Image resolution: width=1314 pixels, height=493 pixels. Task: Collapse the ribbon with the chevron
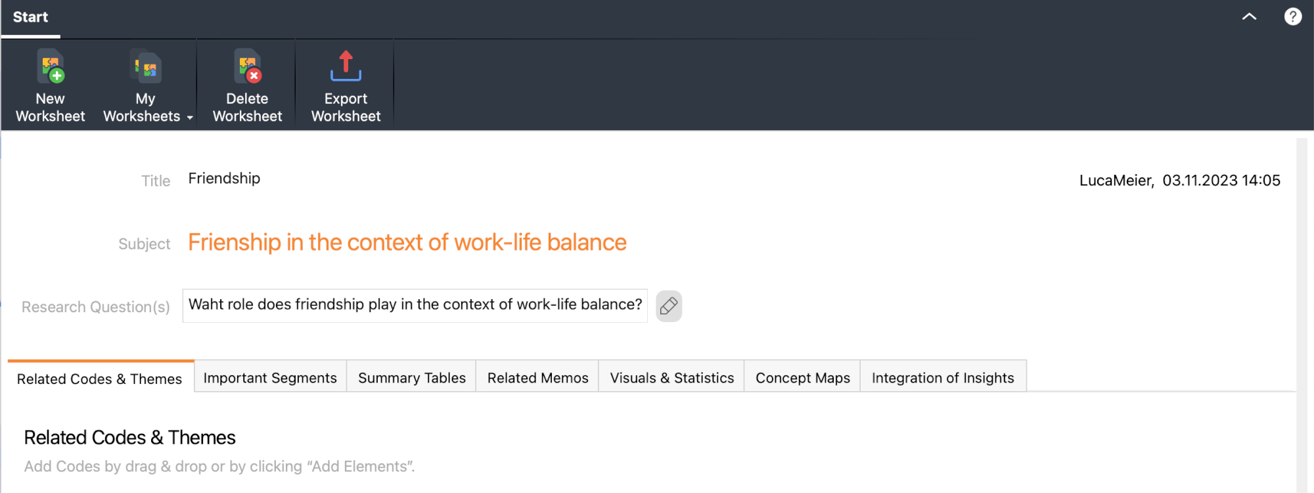(x=1249, y=16)
